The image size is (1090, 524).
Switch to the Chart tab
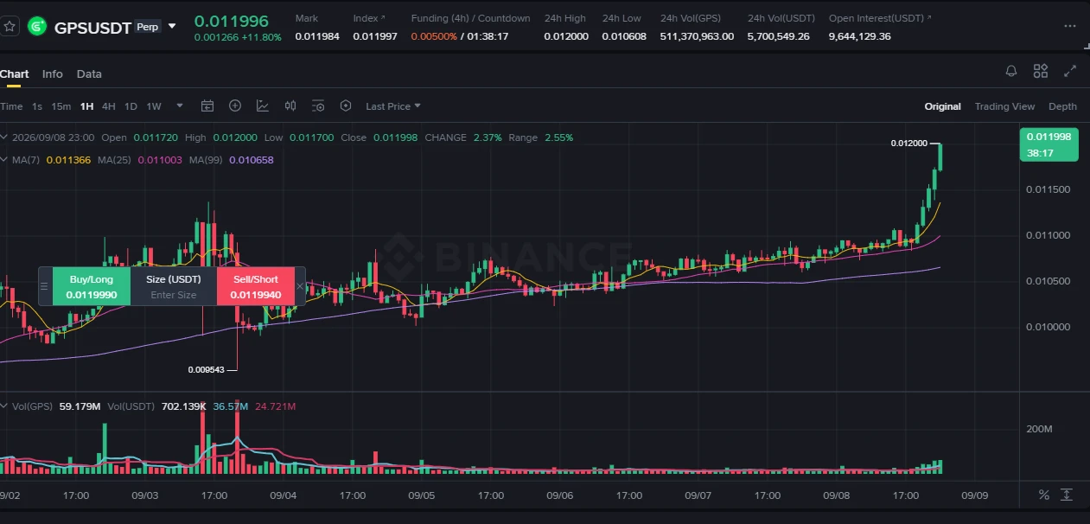[x=14, y=73]
